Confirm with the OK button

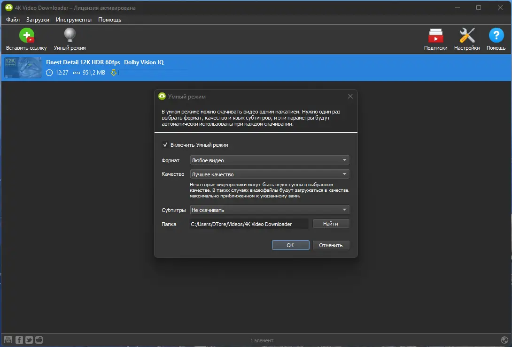(290, 245)
